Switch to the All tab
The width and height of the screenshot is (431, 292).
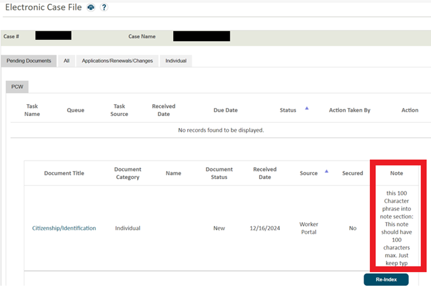(x=66, y=61)
